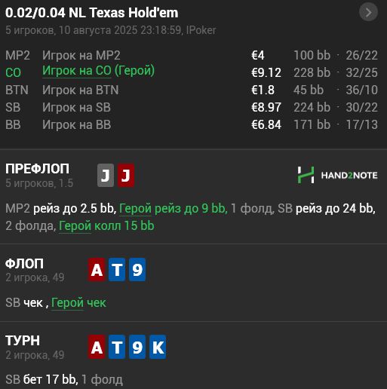This screenshot has height=389, width=387.
Task: Select the gray J hole card
Action: [x=106, y=175]
